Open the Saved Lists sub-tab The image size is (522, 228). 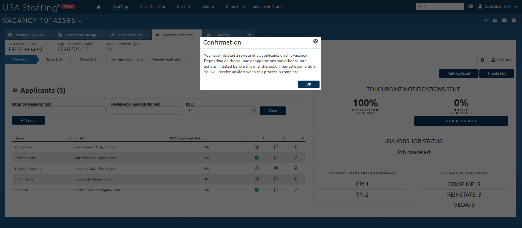pyautogui.click(x=55, y=59)
